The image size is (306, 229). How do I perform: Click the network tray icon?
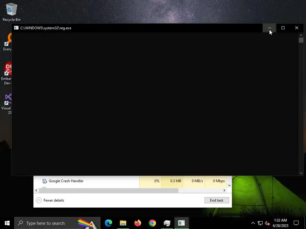tap(260, 223)
